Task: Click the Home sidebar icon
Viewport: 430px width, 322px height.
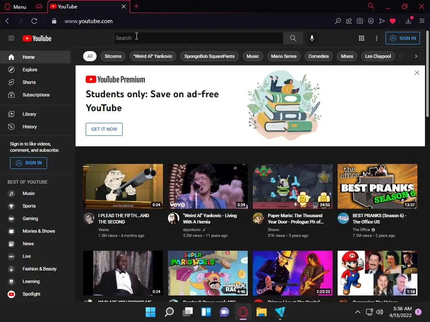Action: coord(11,57)
